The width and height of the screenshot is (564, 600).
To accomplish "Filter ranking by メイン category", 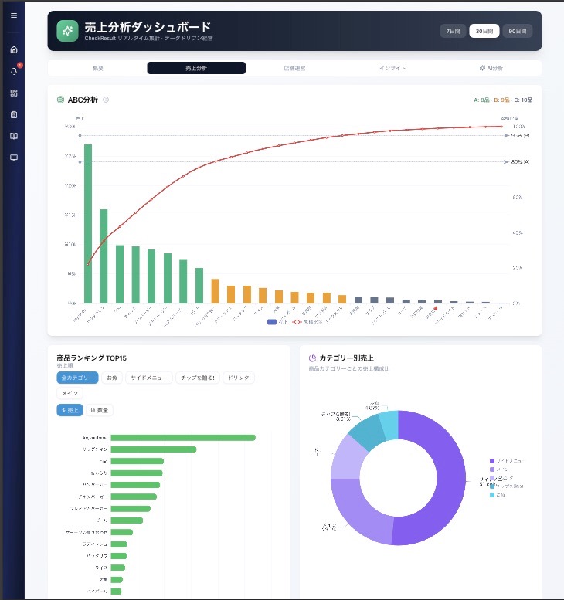I will coord(70,393).
